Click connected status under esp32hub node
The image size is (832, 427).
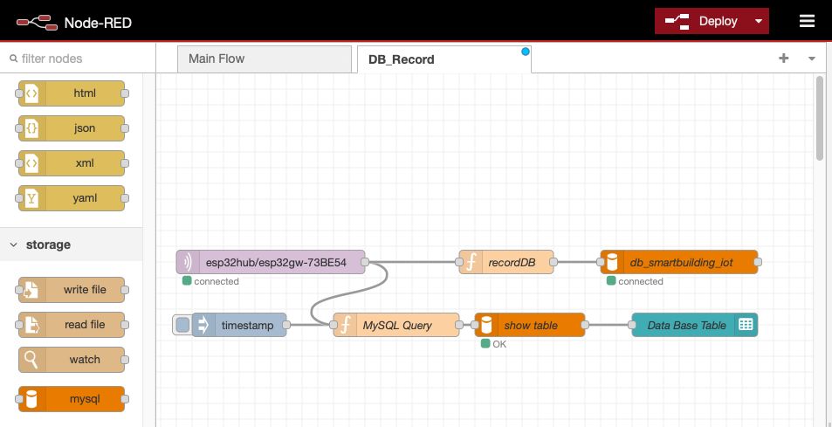click(x=210, y=281)
